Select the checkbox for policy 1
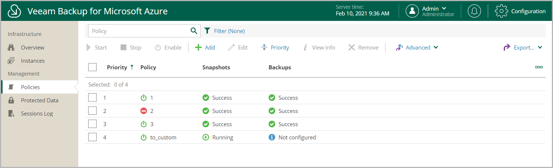The height and width of the screenshot is (168, 553). pos(93,98)
